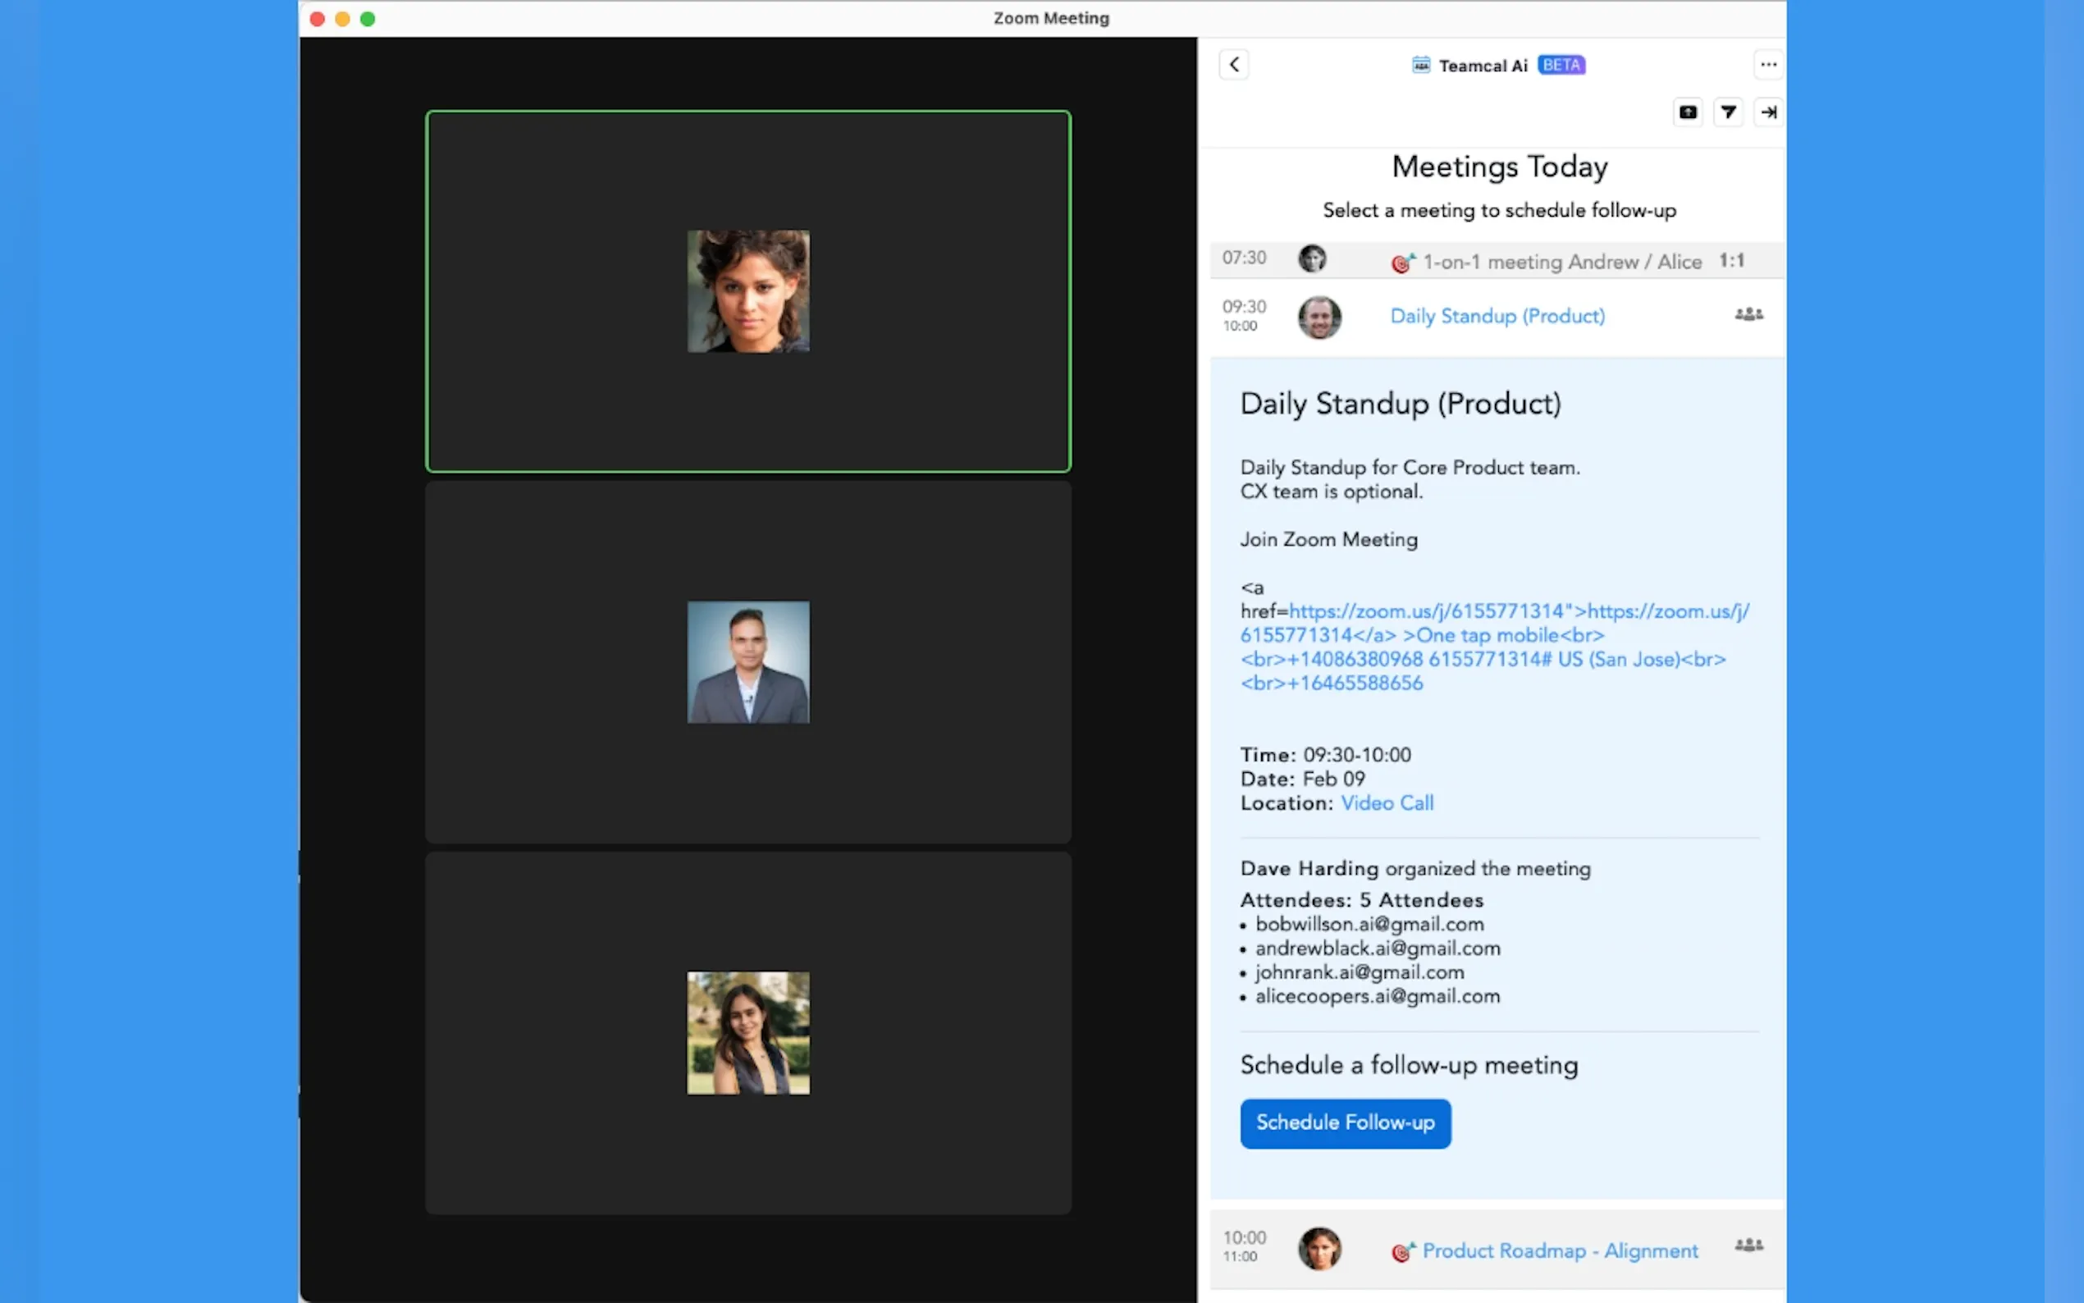Collapse the Daily Standup (Product) meeting row

point(1497,316)
